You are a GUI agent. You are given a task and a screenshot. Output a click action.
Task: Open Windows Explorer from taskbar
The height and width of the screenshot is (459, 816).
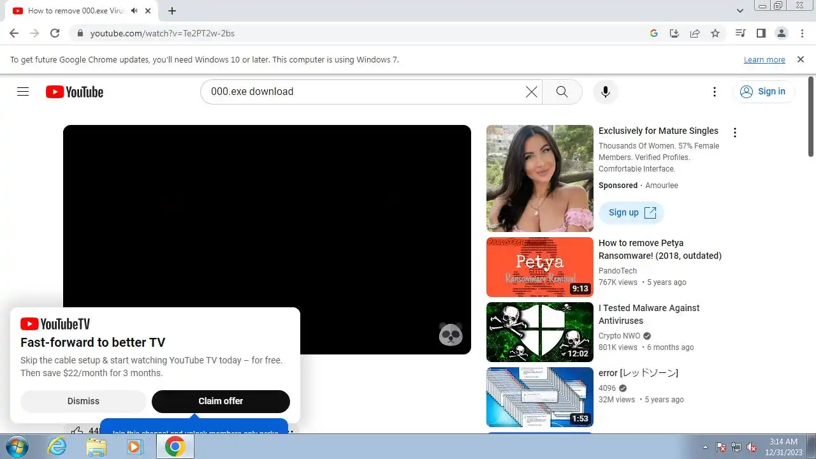pyautogui.click(x=96, y=447)
